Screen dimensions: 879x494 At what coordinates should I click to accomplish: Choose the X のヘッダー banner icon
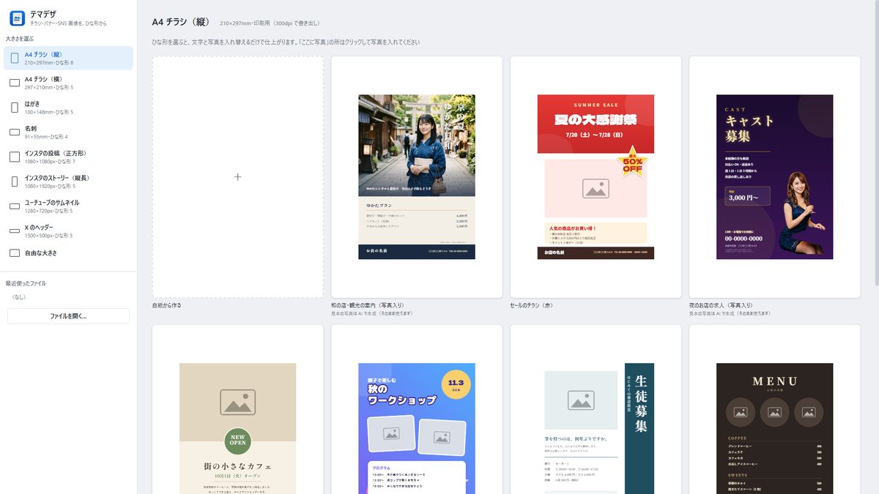(15, 231)
